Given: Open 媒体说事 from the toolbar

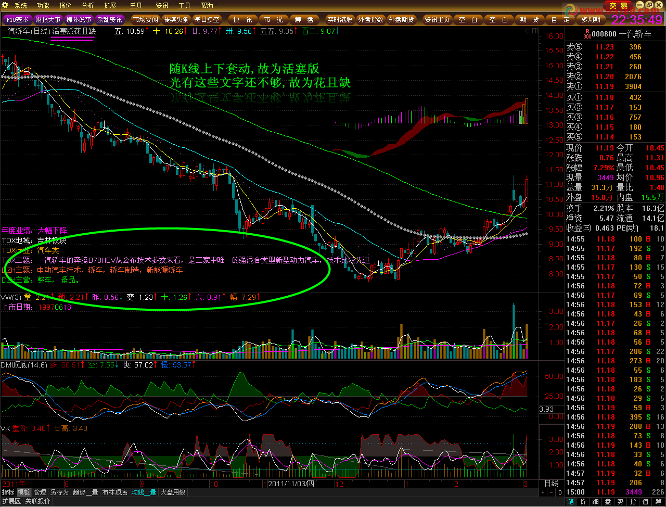Looking at the screenshot, I should (x=79, y=20).
